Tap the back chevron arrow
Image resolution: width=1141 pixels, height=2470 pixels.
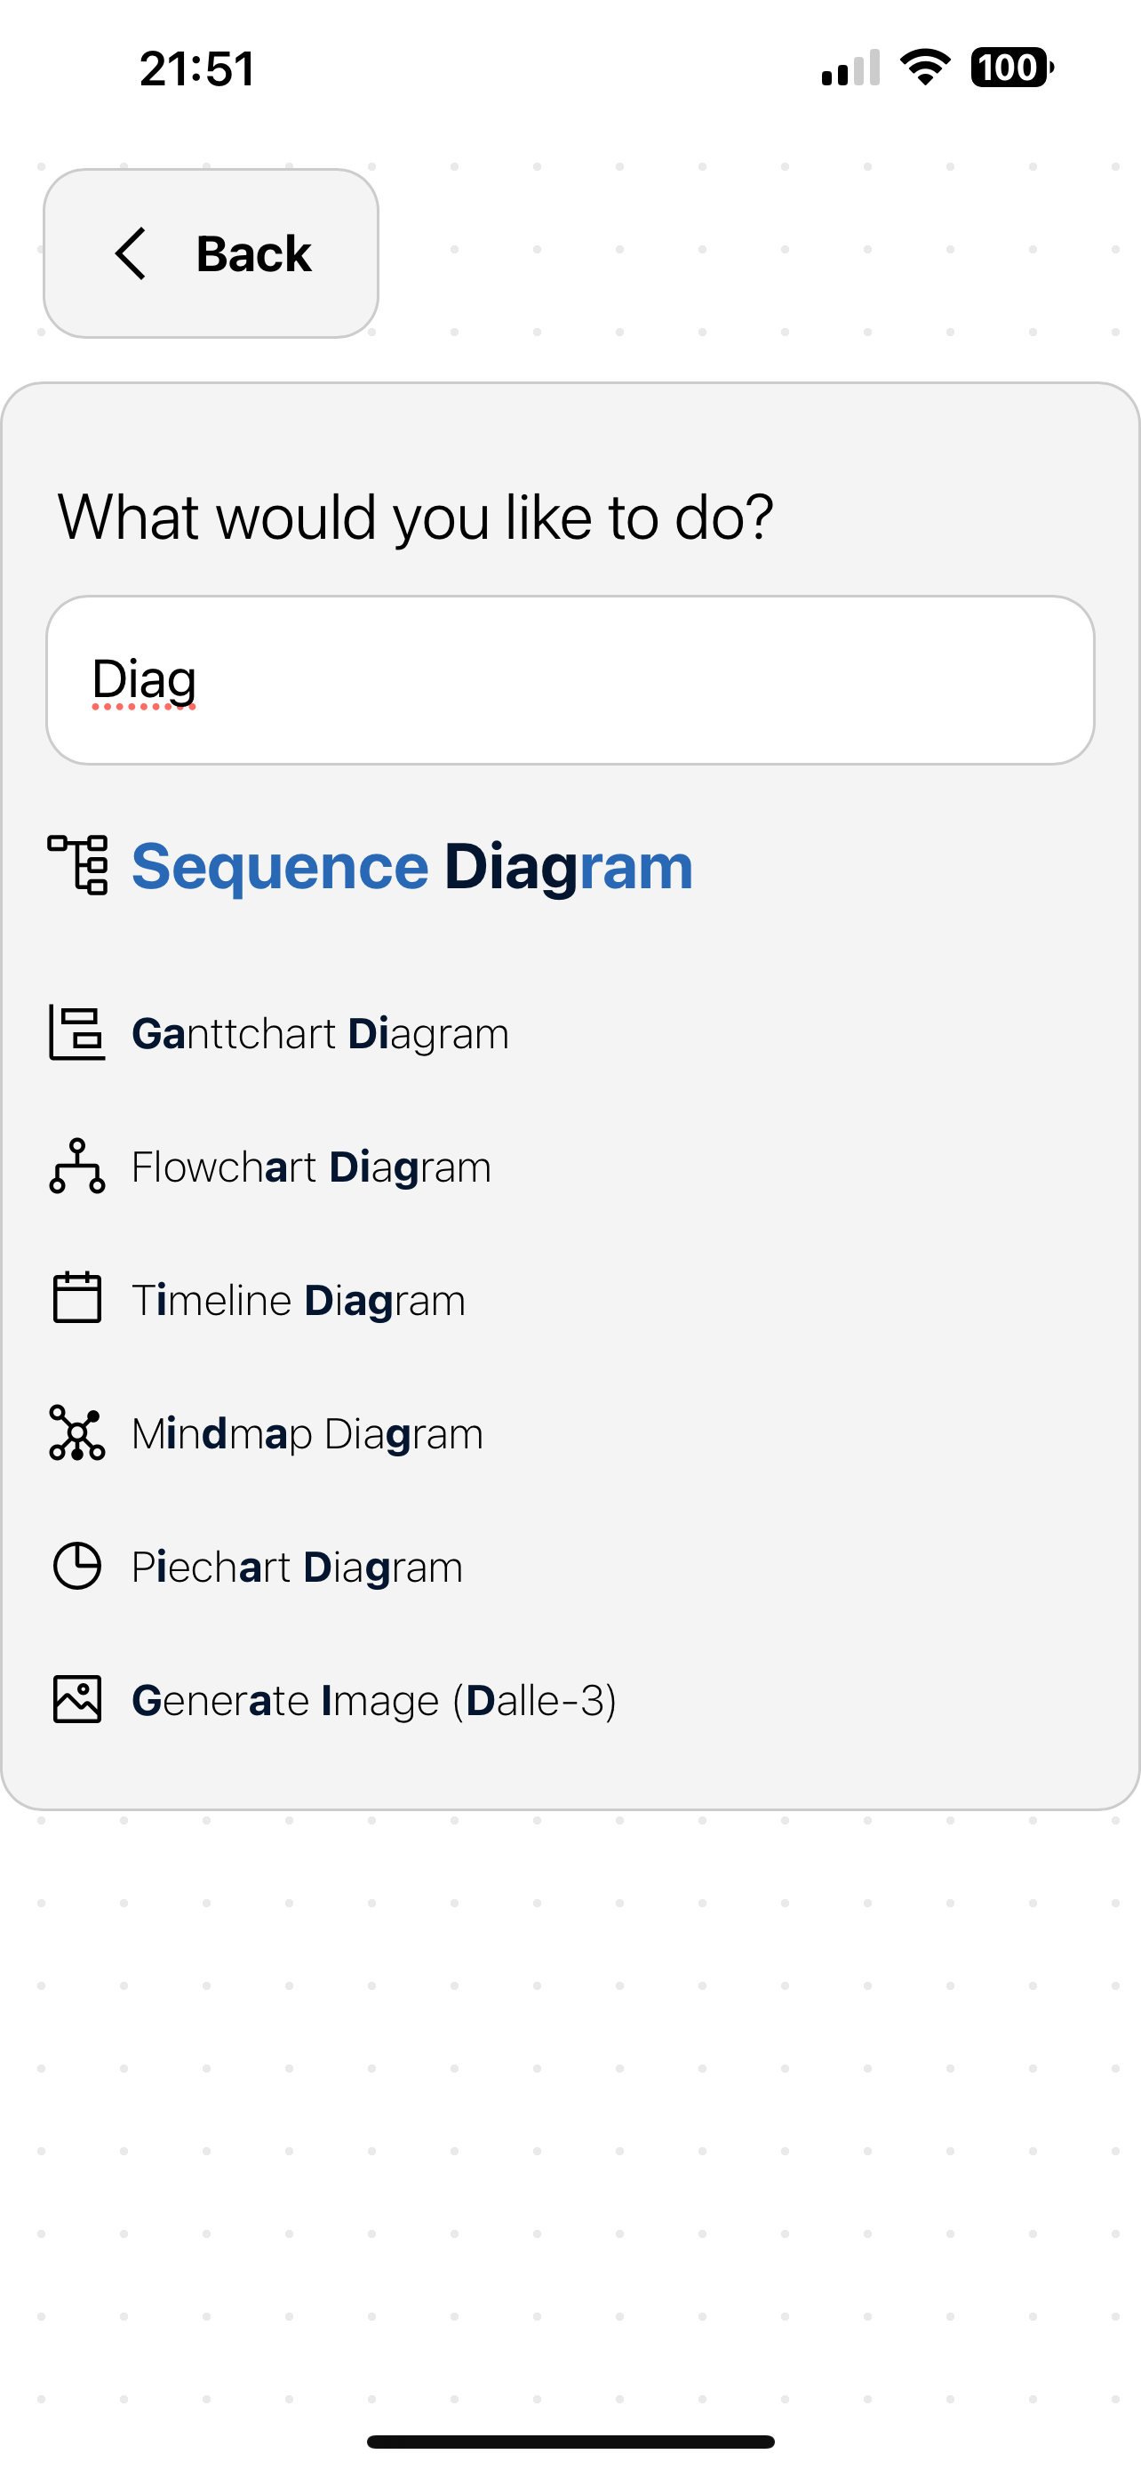point(132,254)
